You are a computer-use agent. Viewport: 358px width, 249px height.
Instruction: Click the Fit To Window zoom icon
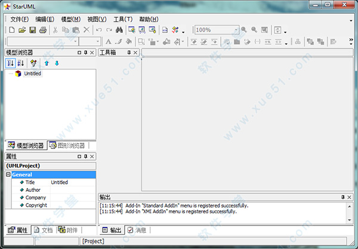point(264,30)
